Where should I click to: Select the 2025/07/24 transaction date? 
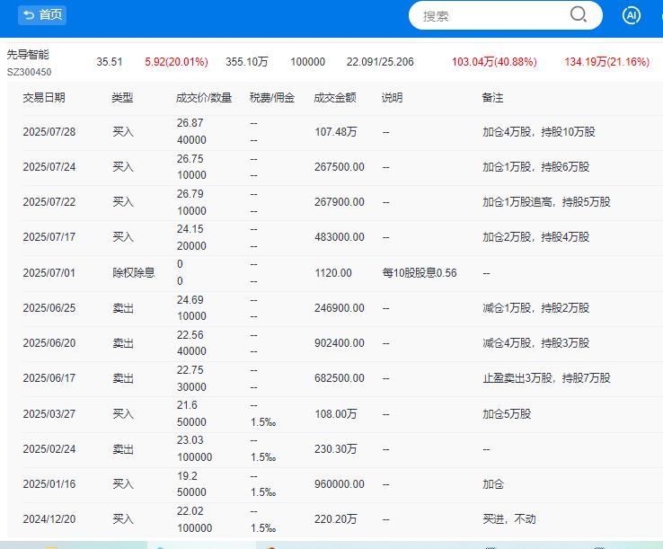coord(49,167)
